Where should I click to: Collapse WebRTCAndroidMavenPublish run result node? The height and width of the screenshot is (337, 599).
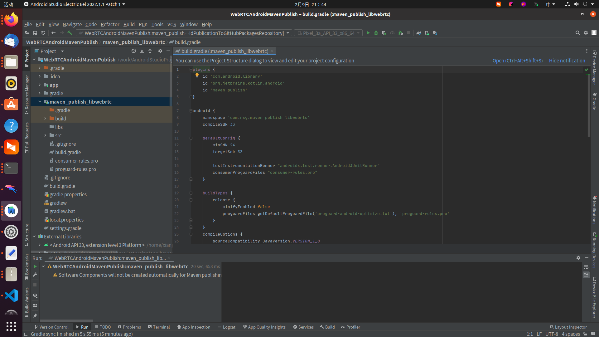coord(43,266)
